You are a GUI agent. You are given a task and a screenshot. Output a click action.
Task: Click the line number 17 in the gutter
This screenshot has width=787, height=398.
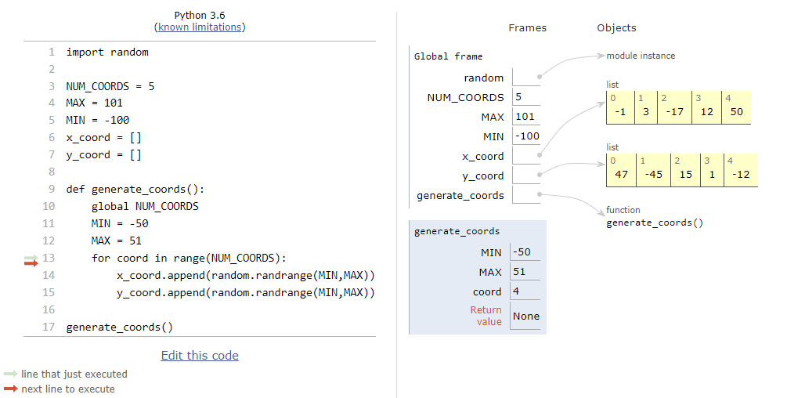(x=49, y=327)
